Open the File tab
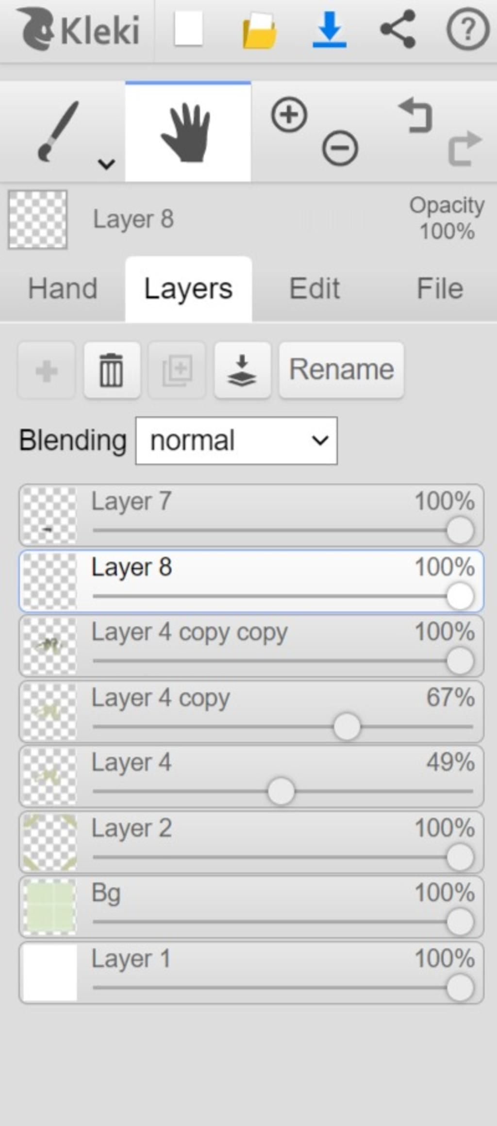 (x=440, y=288)
